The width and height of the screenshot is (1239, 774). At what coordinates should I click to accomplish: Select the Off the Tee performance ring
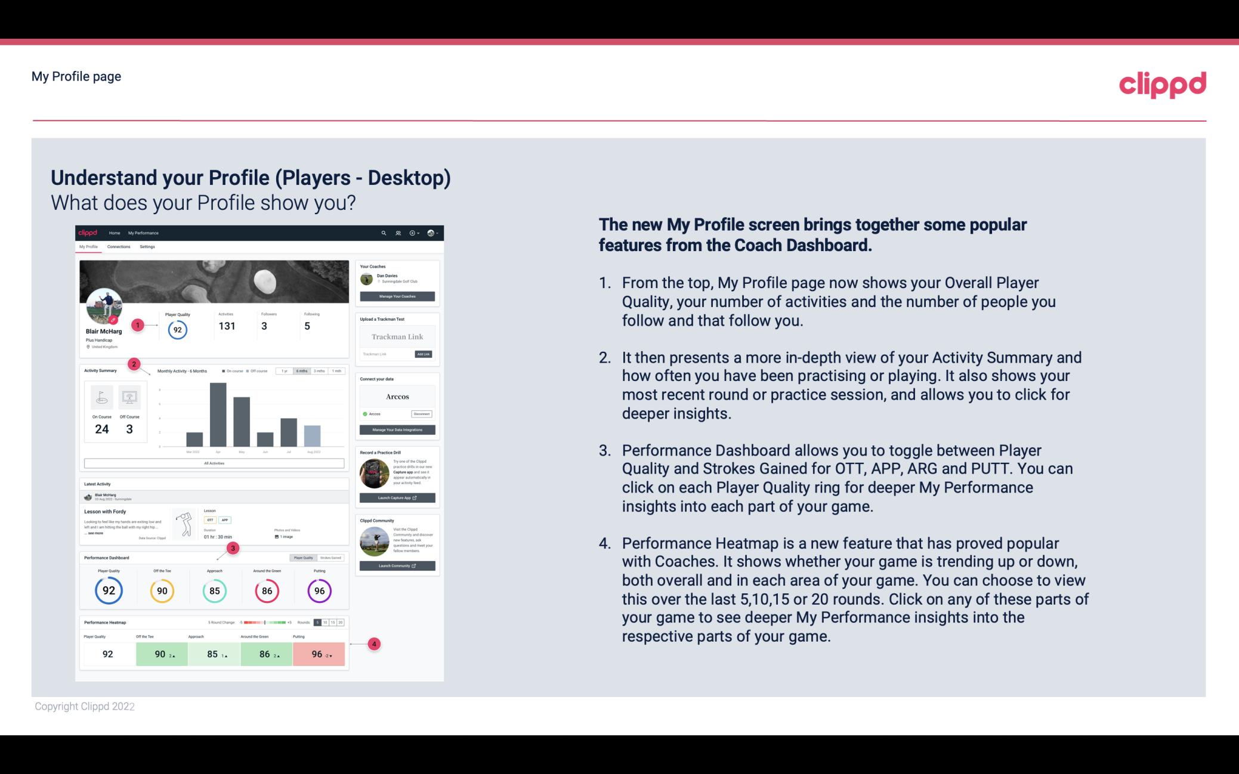tap(160, 589)
